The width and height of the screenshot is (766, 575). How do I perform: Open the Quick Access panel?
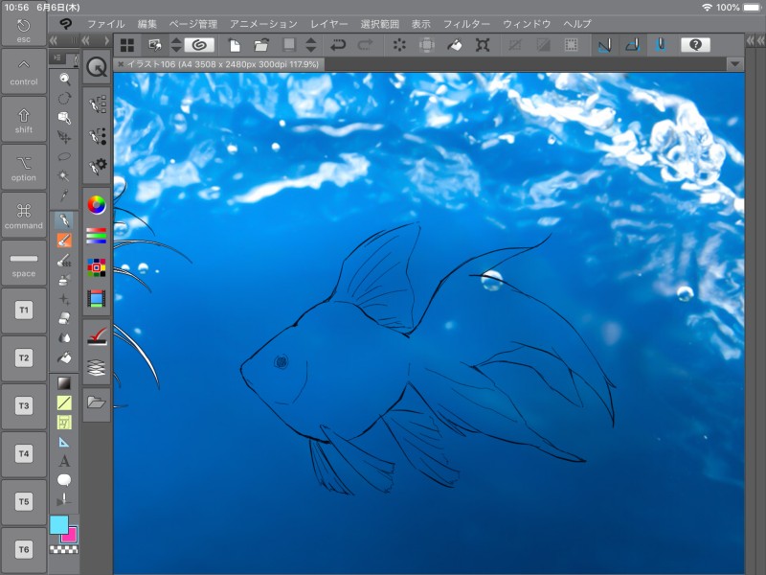coord(97,67)
